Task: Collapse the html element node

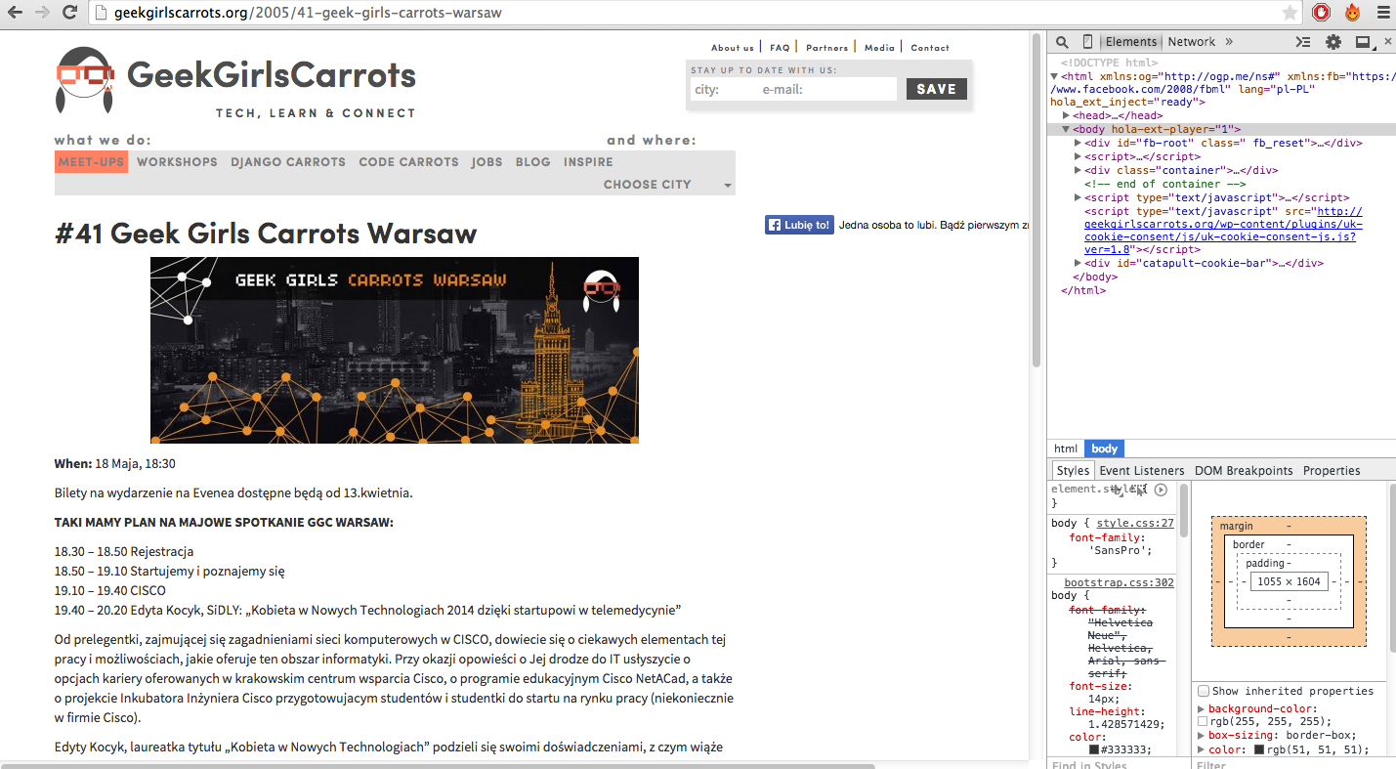Action: pyautogui.click(x=1054, y=75)
